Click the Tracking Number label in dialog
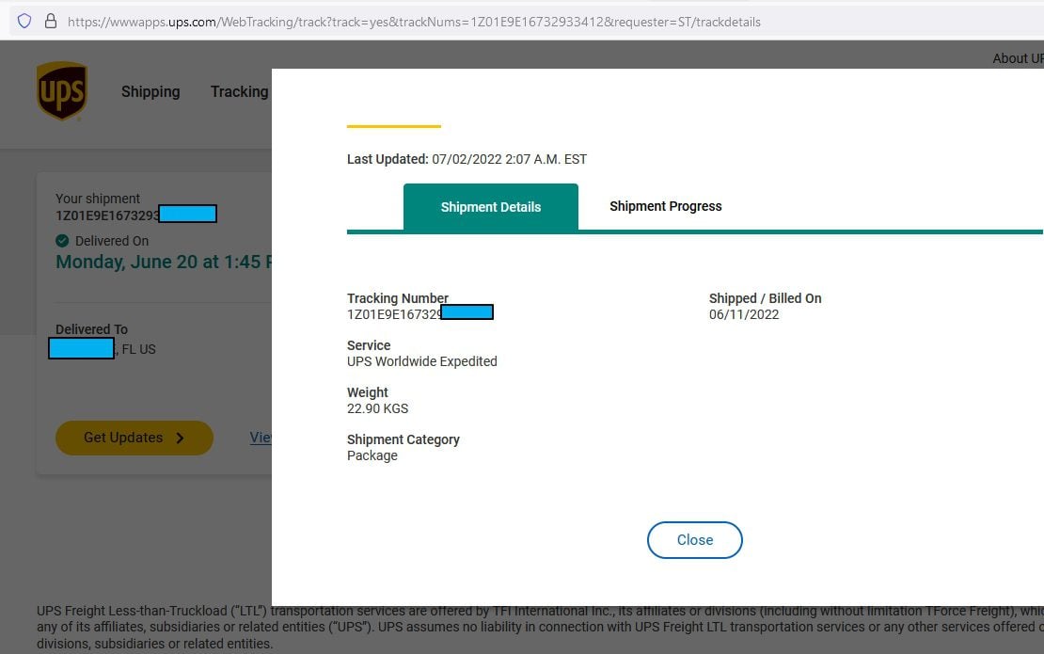Screen dimensions: 1044x654 point(398,298)
